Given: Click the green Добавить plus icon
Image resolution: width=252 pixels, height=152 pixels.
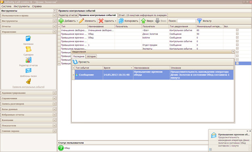Looking at the screenshot, I should click(61, 21).
